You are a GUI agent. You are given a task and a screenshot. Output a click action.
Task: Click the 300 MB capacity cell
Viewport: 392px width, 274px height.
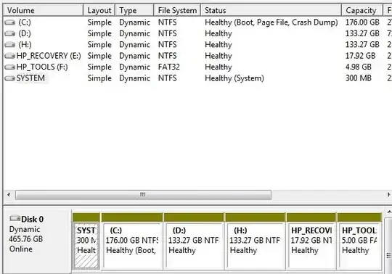pyautogui.click(x=359, y=78)
